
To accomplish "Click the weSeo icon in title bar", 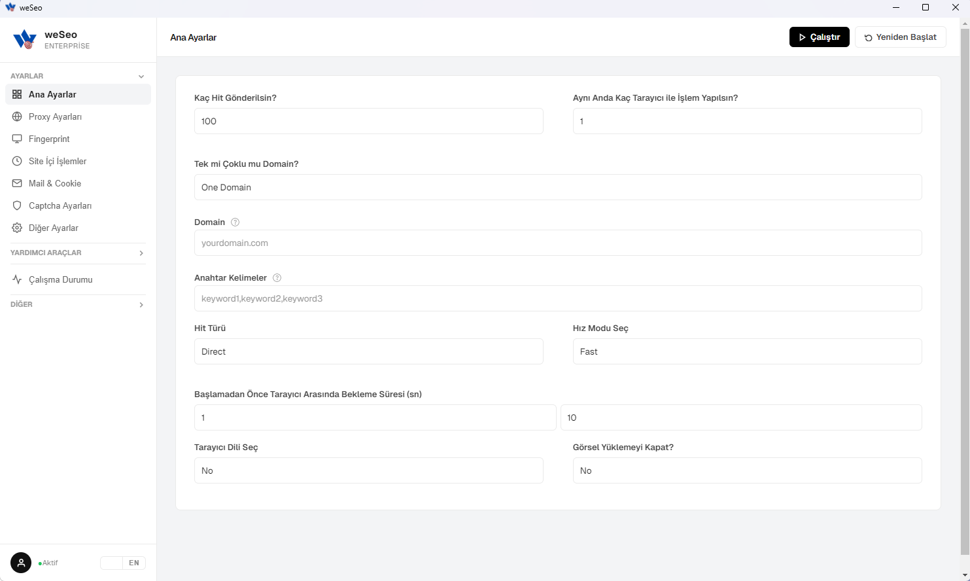I will (10, 7).
